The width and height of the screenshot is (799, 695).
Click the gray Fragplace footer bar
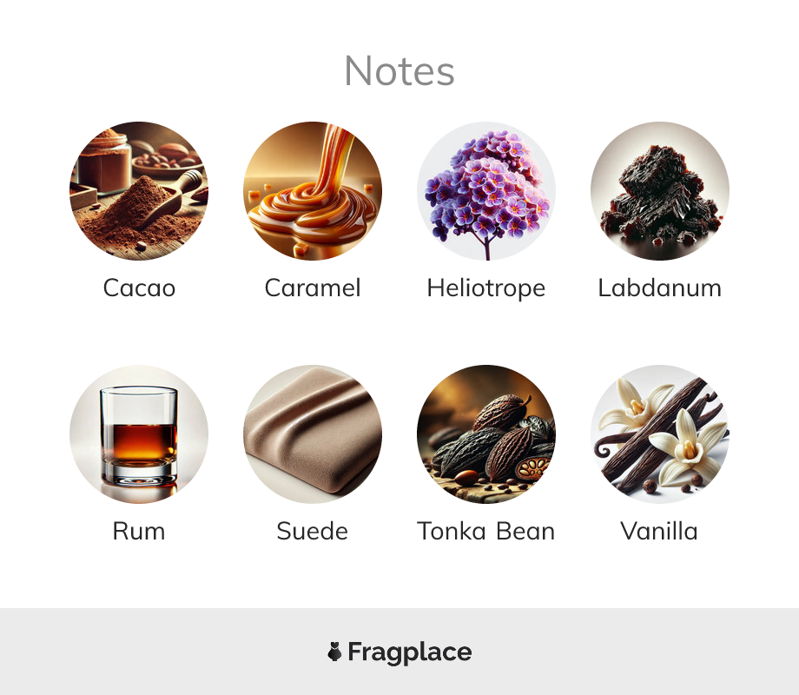(x=399, y=652)
